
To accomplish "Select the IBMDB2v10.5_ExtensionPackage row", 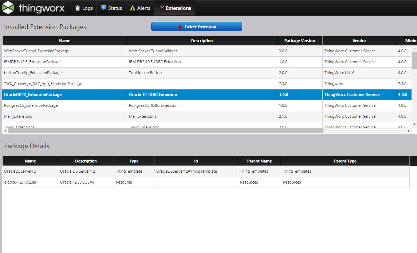I will click(207, 62).
